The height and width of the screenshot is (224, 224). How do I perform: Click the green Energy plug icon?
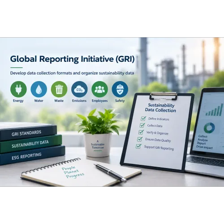click(18, 89)
